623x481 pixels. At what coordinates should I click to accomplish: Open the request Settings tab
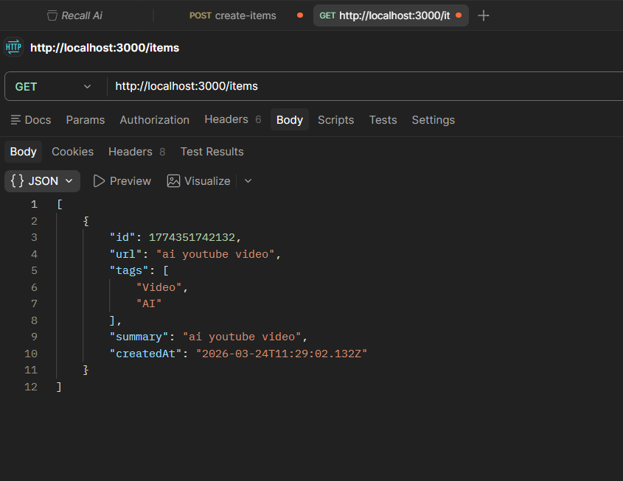433,120
